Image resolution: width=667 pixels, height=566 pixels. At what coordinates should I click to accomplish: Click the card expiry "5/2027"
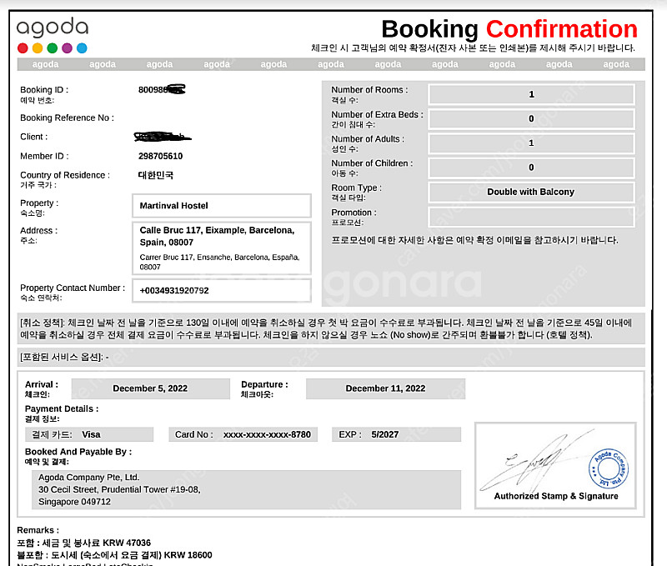[x=385, y=434]
